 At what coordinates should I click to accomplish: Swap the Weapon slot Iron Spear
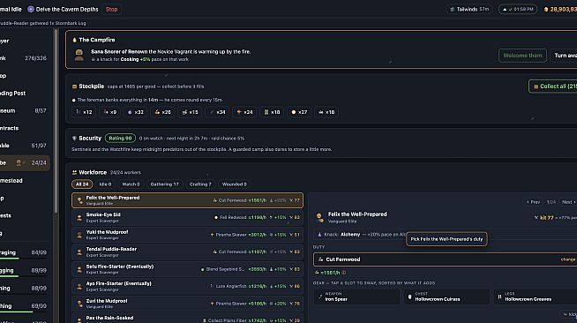point(356,297)
